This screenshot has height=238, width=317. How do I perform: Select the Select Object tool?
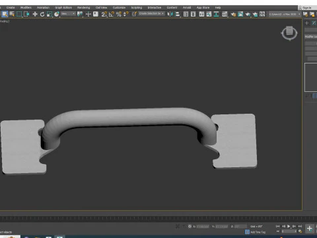pos(5,15)
